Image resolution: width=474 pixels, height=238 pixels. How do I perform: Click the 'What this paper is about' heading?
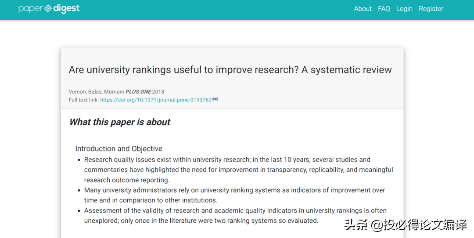click(120, 122)
